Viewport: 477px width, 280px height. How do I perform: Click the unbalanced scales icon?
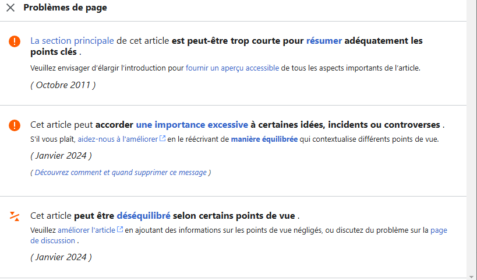click(15, 216)
